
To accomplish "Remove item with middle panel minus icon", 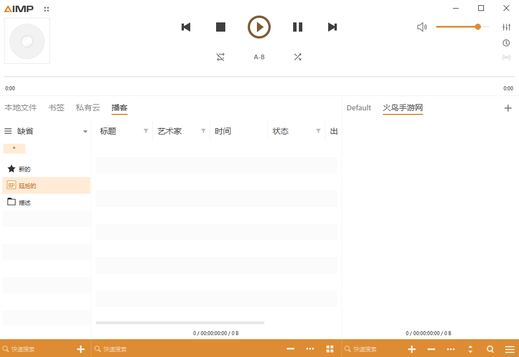I will pyautogui.click(x=290, y=349).
